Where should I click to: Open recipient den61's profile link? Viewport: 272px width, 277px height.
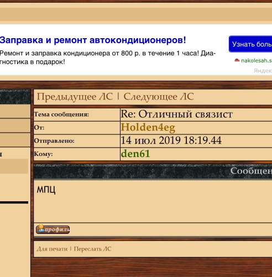coord(135,154)
